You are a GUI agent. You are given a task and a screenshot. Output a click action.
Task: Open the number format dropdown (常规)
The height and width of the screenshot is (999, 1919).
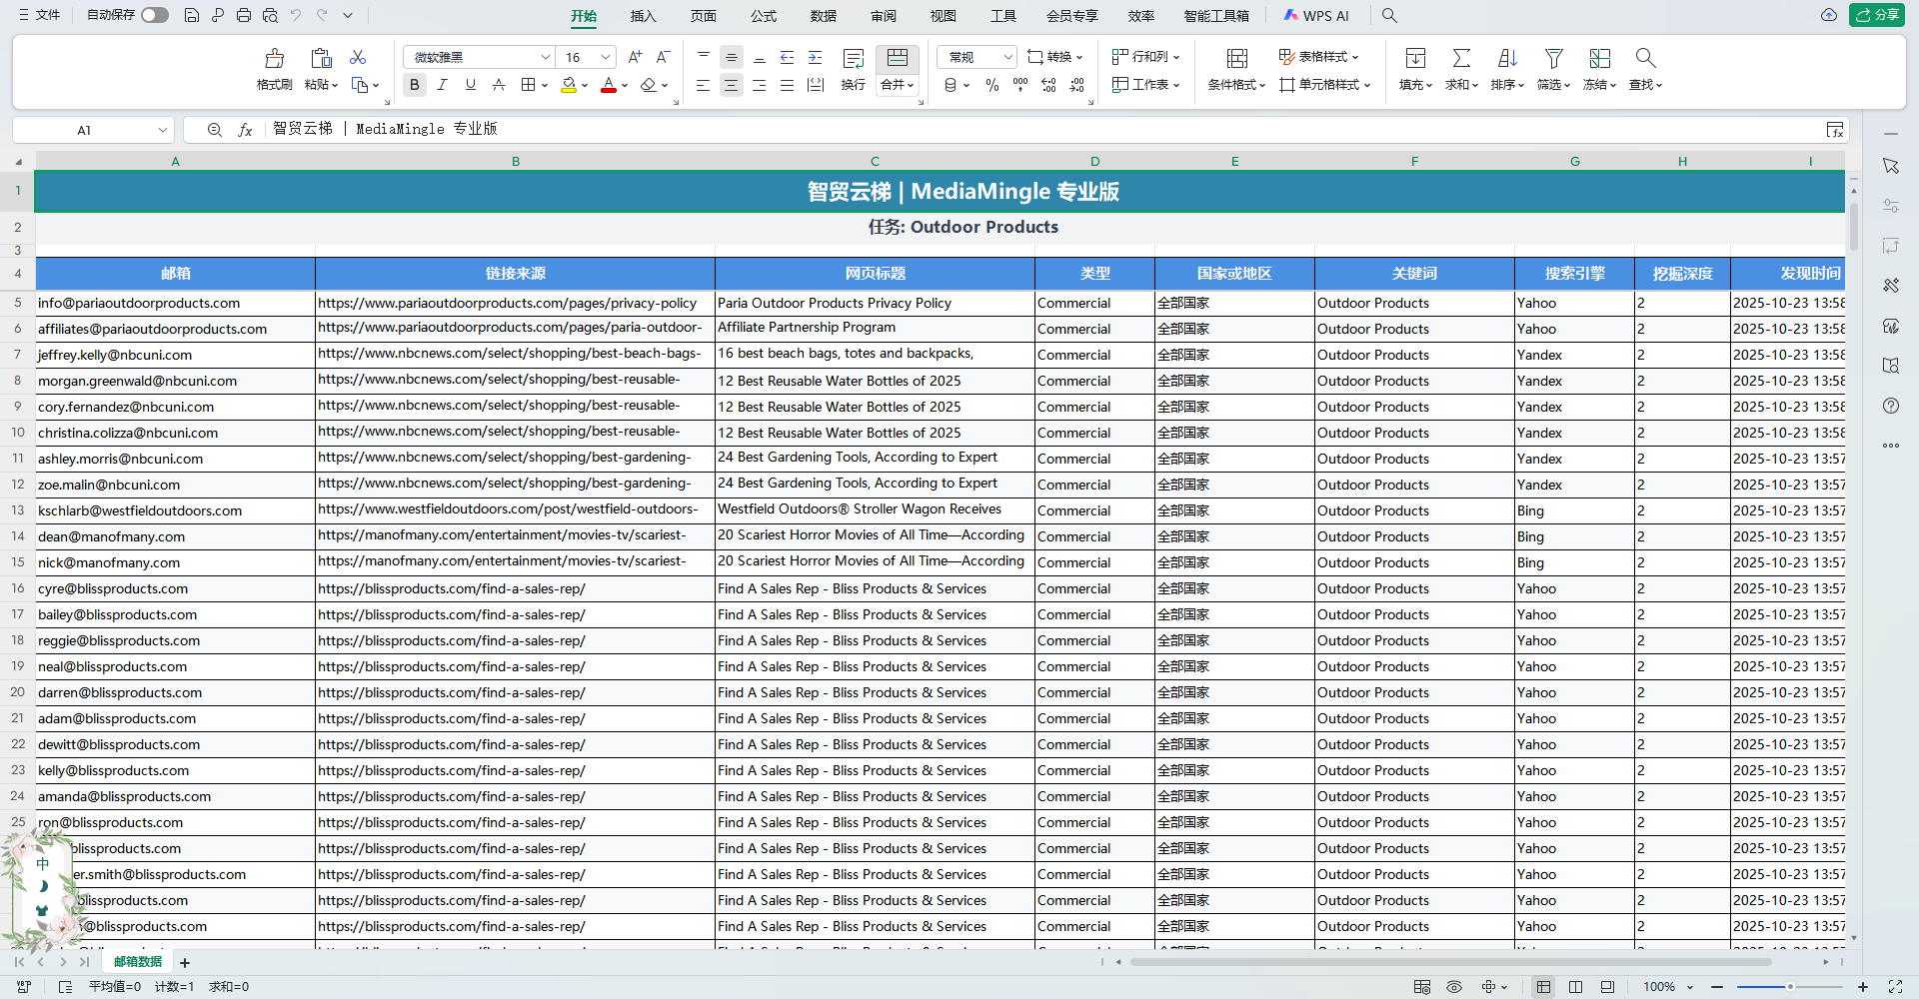click(1007, 57)
